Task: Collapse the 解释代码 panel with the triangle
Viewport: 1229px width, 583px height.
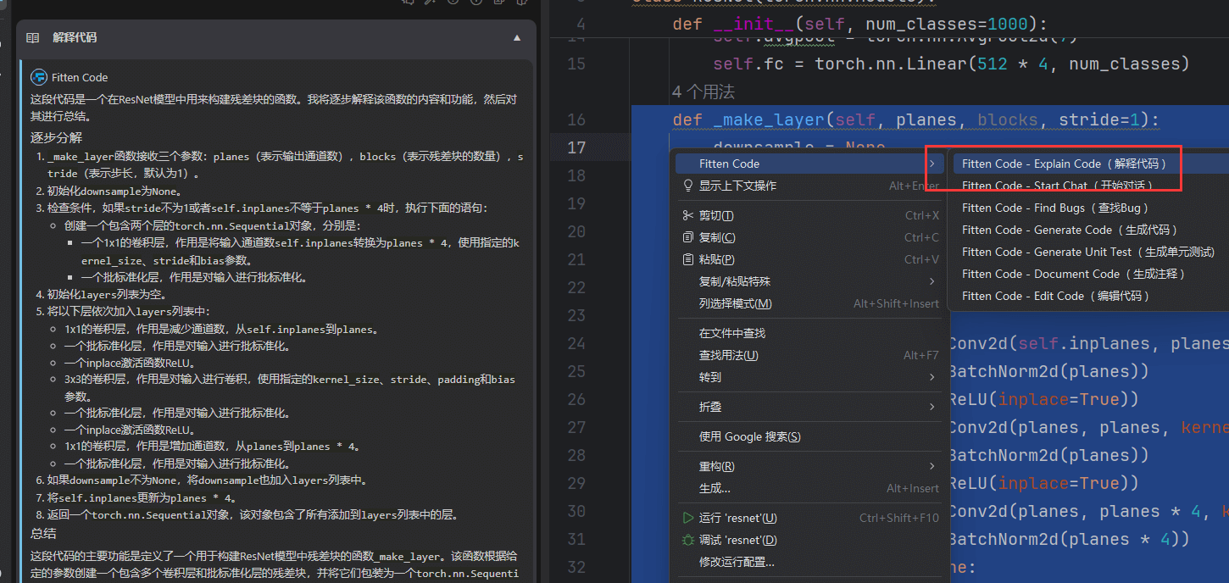Action: point(517,38)
